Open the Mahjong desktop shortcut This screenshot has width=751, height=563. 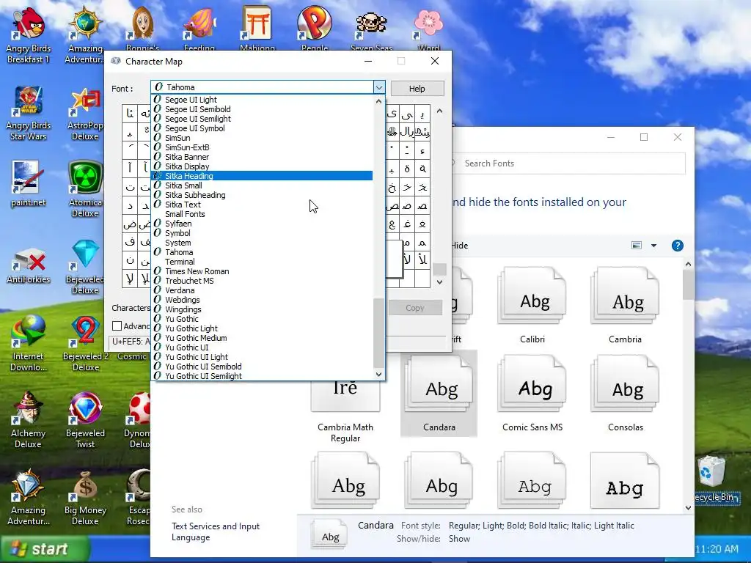[257, 28]
